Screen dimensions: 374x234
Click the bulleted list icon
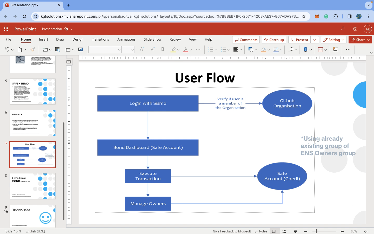coord(211,49)
